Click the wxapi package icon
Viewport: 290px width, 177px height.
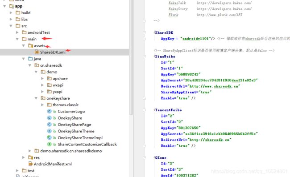[50, 85]
